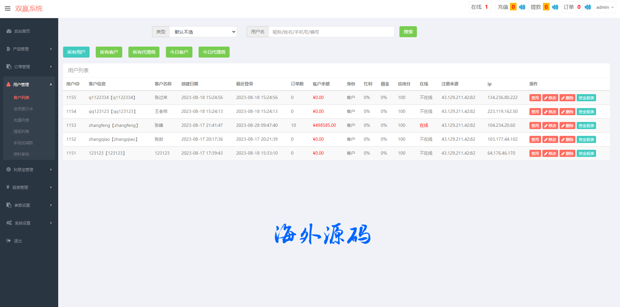Open the admin account dropdown
Image resolution: width=620 pixels, height=307 pixels.
tap(604, 7)
